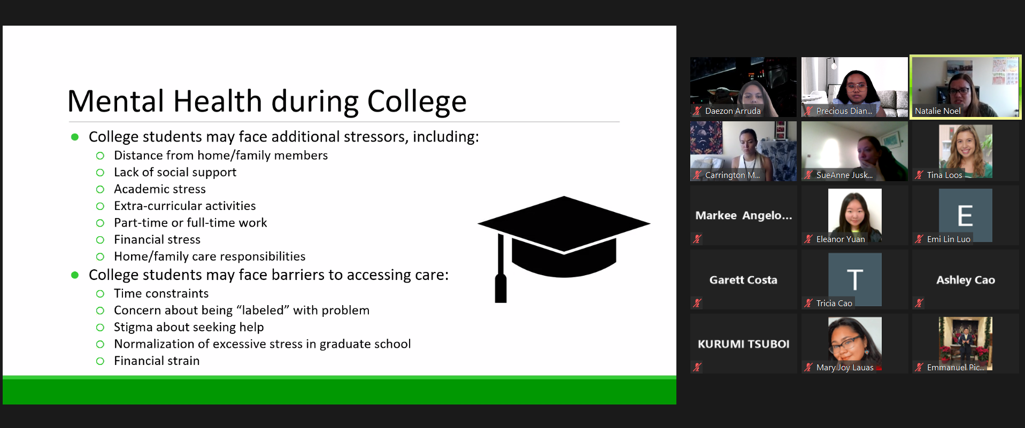Click the muted mic icon next to Tina Loos
This screenshot has width=1025, height=428.
coord(919,175)
